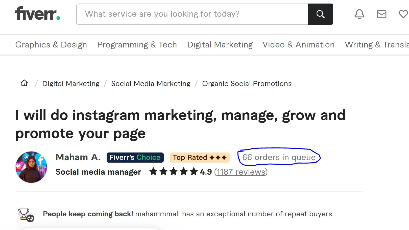The height and width of the screenshot is (230, 409).
Task: Click the seller name Maham A.
Action: tap(78, 157)
